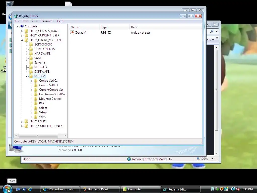Expand HKEY_CLASSES_ROOT tree node
The height and width of the screenshot is (193, 257).
pyautogui.click(x=22, y=31)
